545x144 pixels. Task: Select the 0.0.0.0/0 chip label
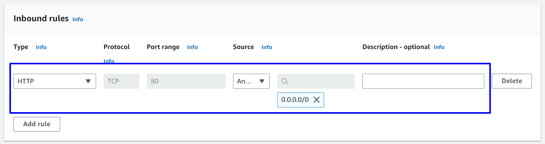pos(295,100)
